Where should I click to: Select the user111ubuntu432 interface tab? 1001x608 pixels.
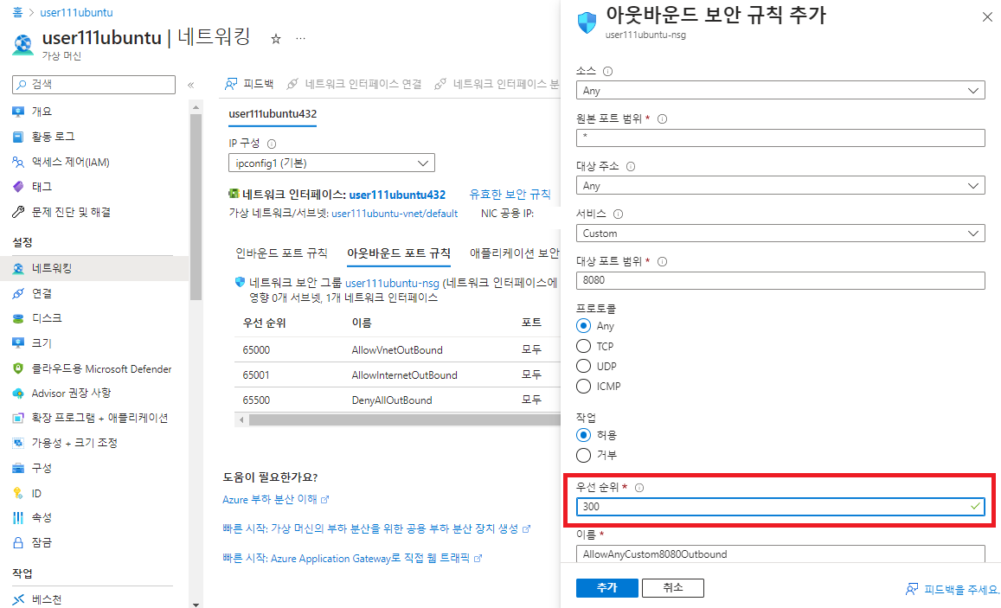273,114
